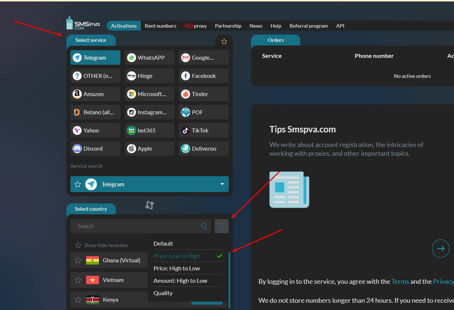Go to Partnership page
The image size is (454, 310).
point(228,26)
